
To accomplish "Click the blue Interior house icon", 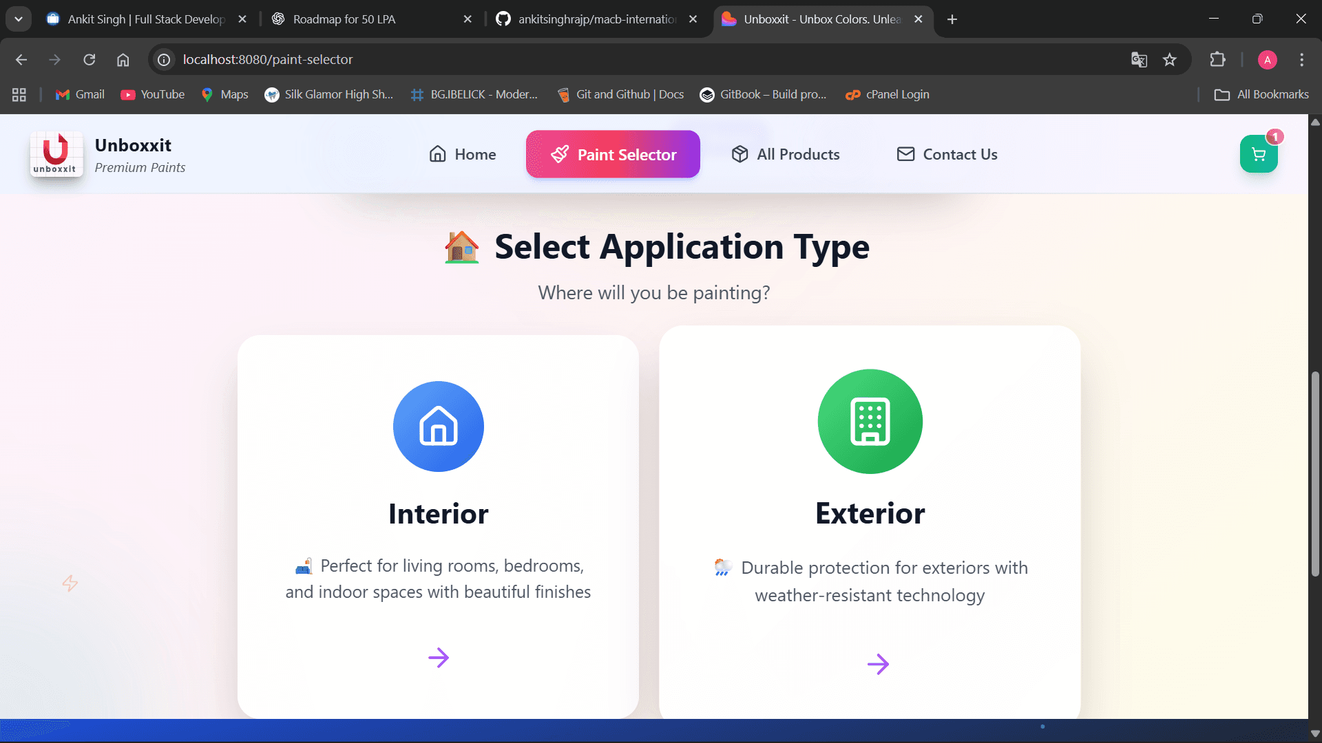I will click(x=438, y=427).
